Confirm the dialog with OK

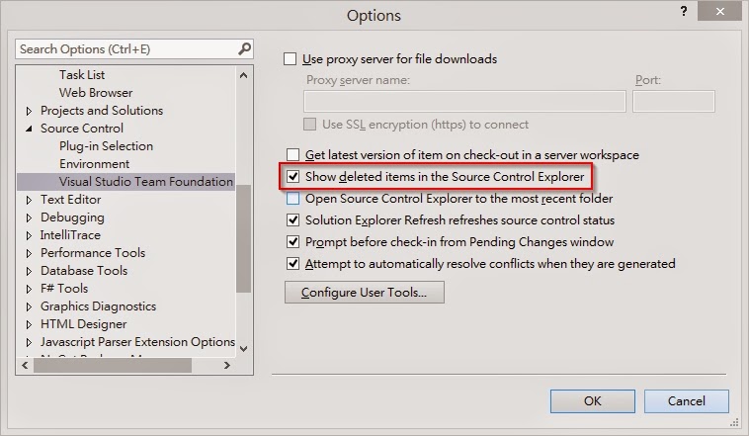tap(592, 401)
